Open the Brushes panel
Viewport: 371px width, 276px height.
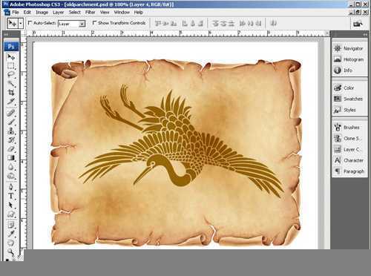349,128
